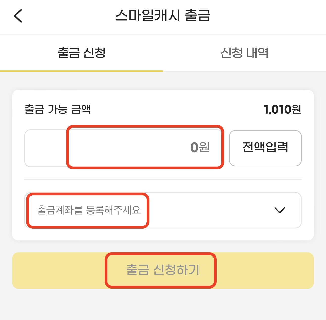This screenshot has height=320, width=326.
Task: Tap the left-pointing arrow in the header
Action: 18,16
